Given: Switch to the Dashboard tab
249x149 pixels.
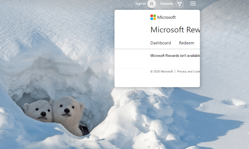Looking at the screenshot, I should point(161,43).
